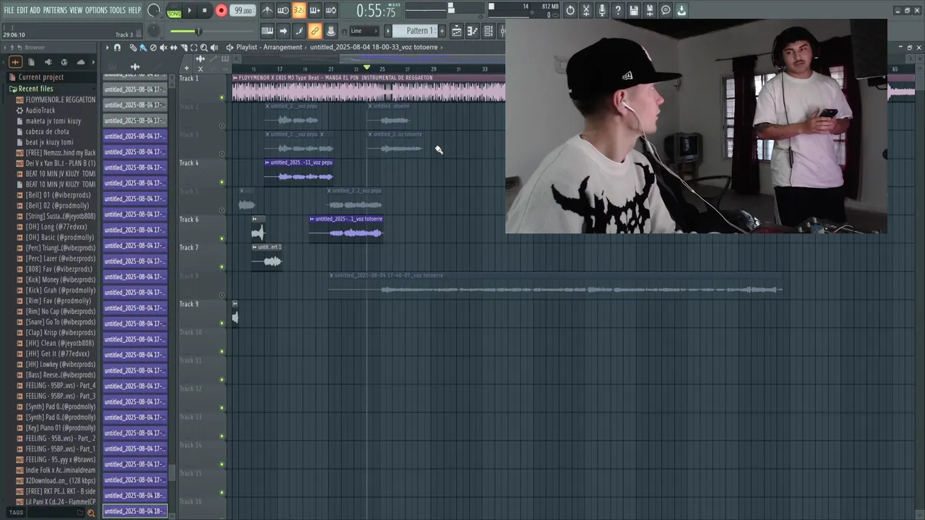
Task: Select the Paint brush tool
Action: (143, 48)
